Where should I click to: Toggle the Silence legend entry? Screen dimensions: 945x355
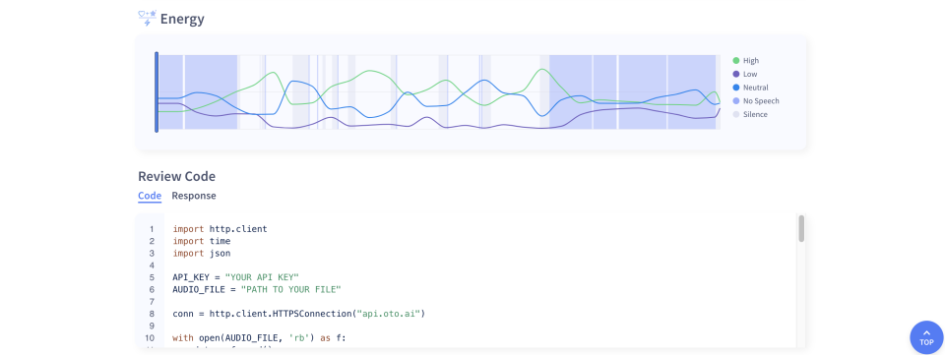[750, 114]
